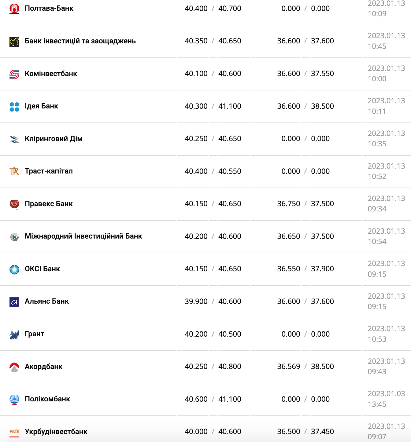Click the Полікомбанк update date 2023.01.03
This screenshot has width=411, height=442.
tap(386, 393)
